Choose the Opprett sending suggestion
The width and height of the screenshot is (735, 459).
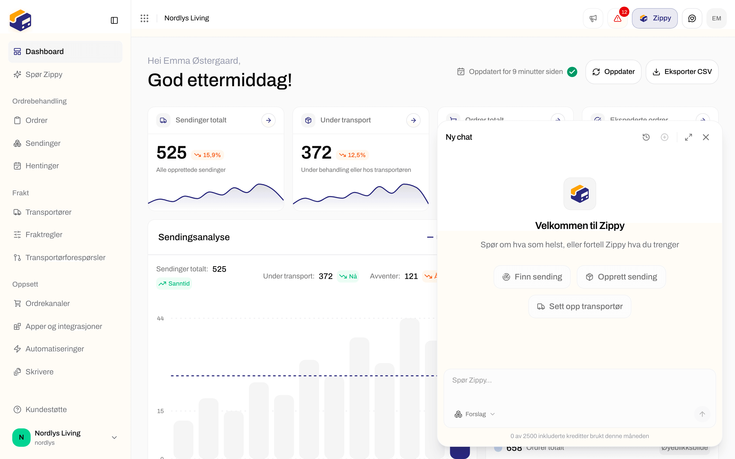click(621, 277)
